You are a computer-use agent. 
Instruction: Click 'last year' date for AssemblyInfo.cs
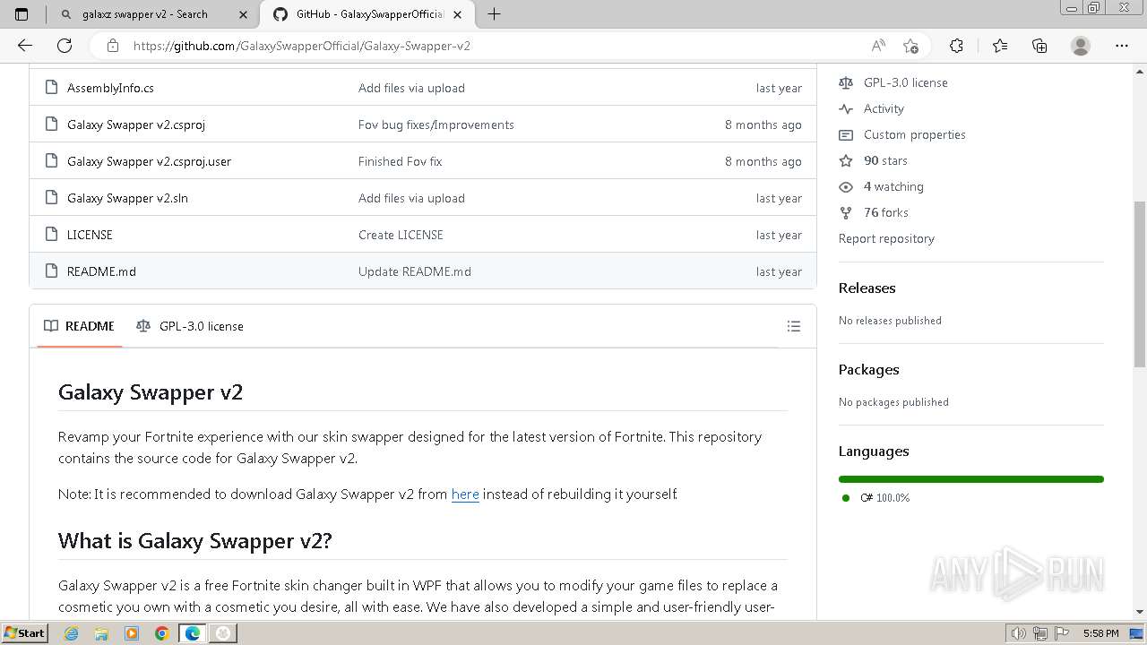pos(779,88)
